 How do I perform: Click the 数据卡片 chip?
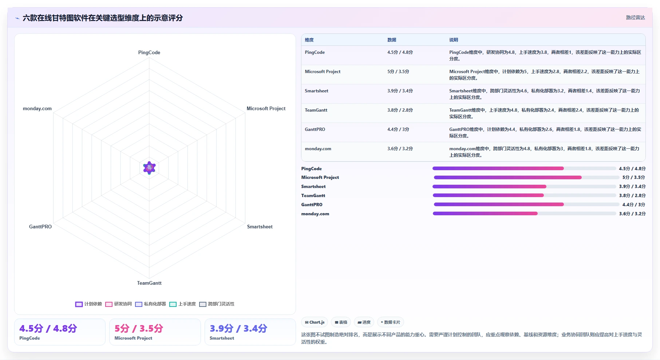pos(391,322)
